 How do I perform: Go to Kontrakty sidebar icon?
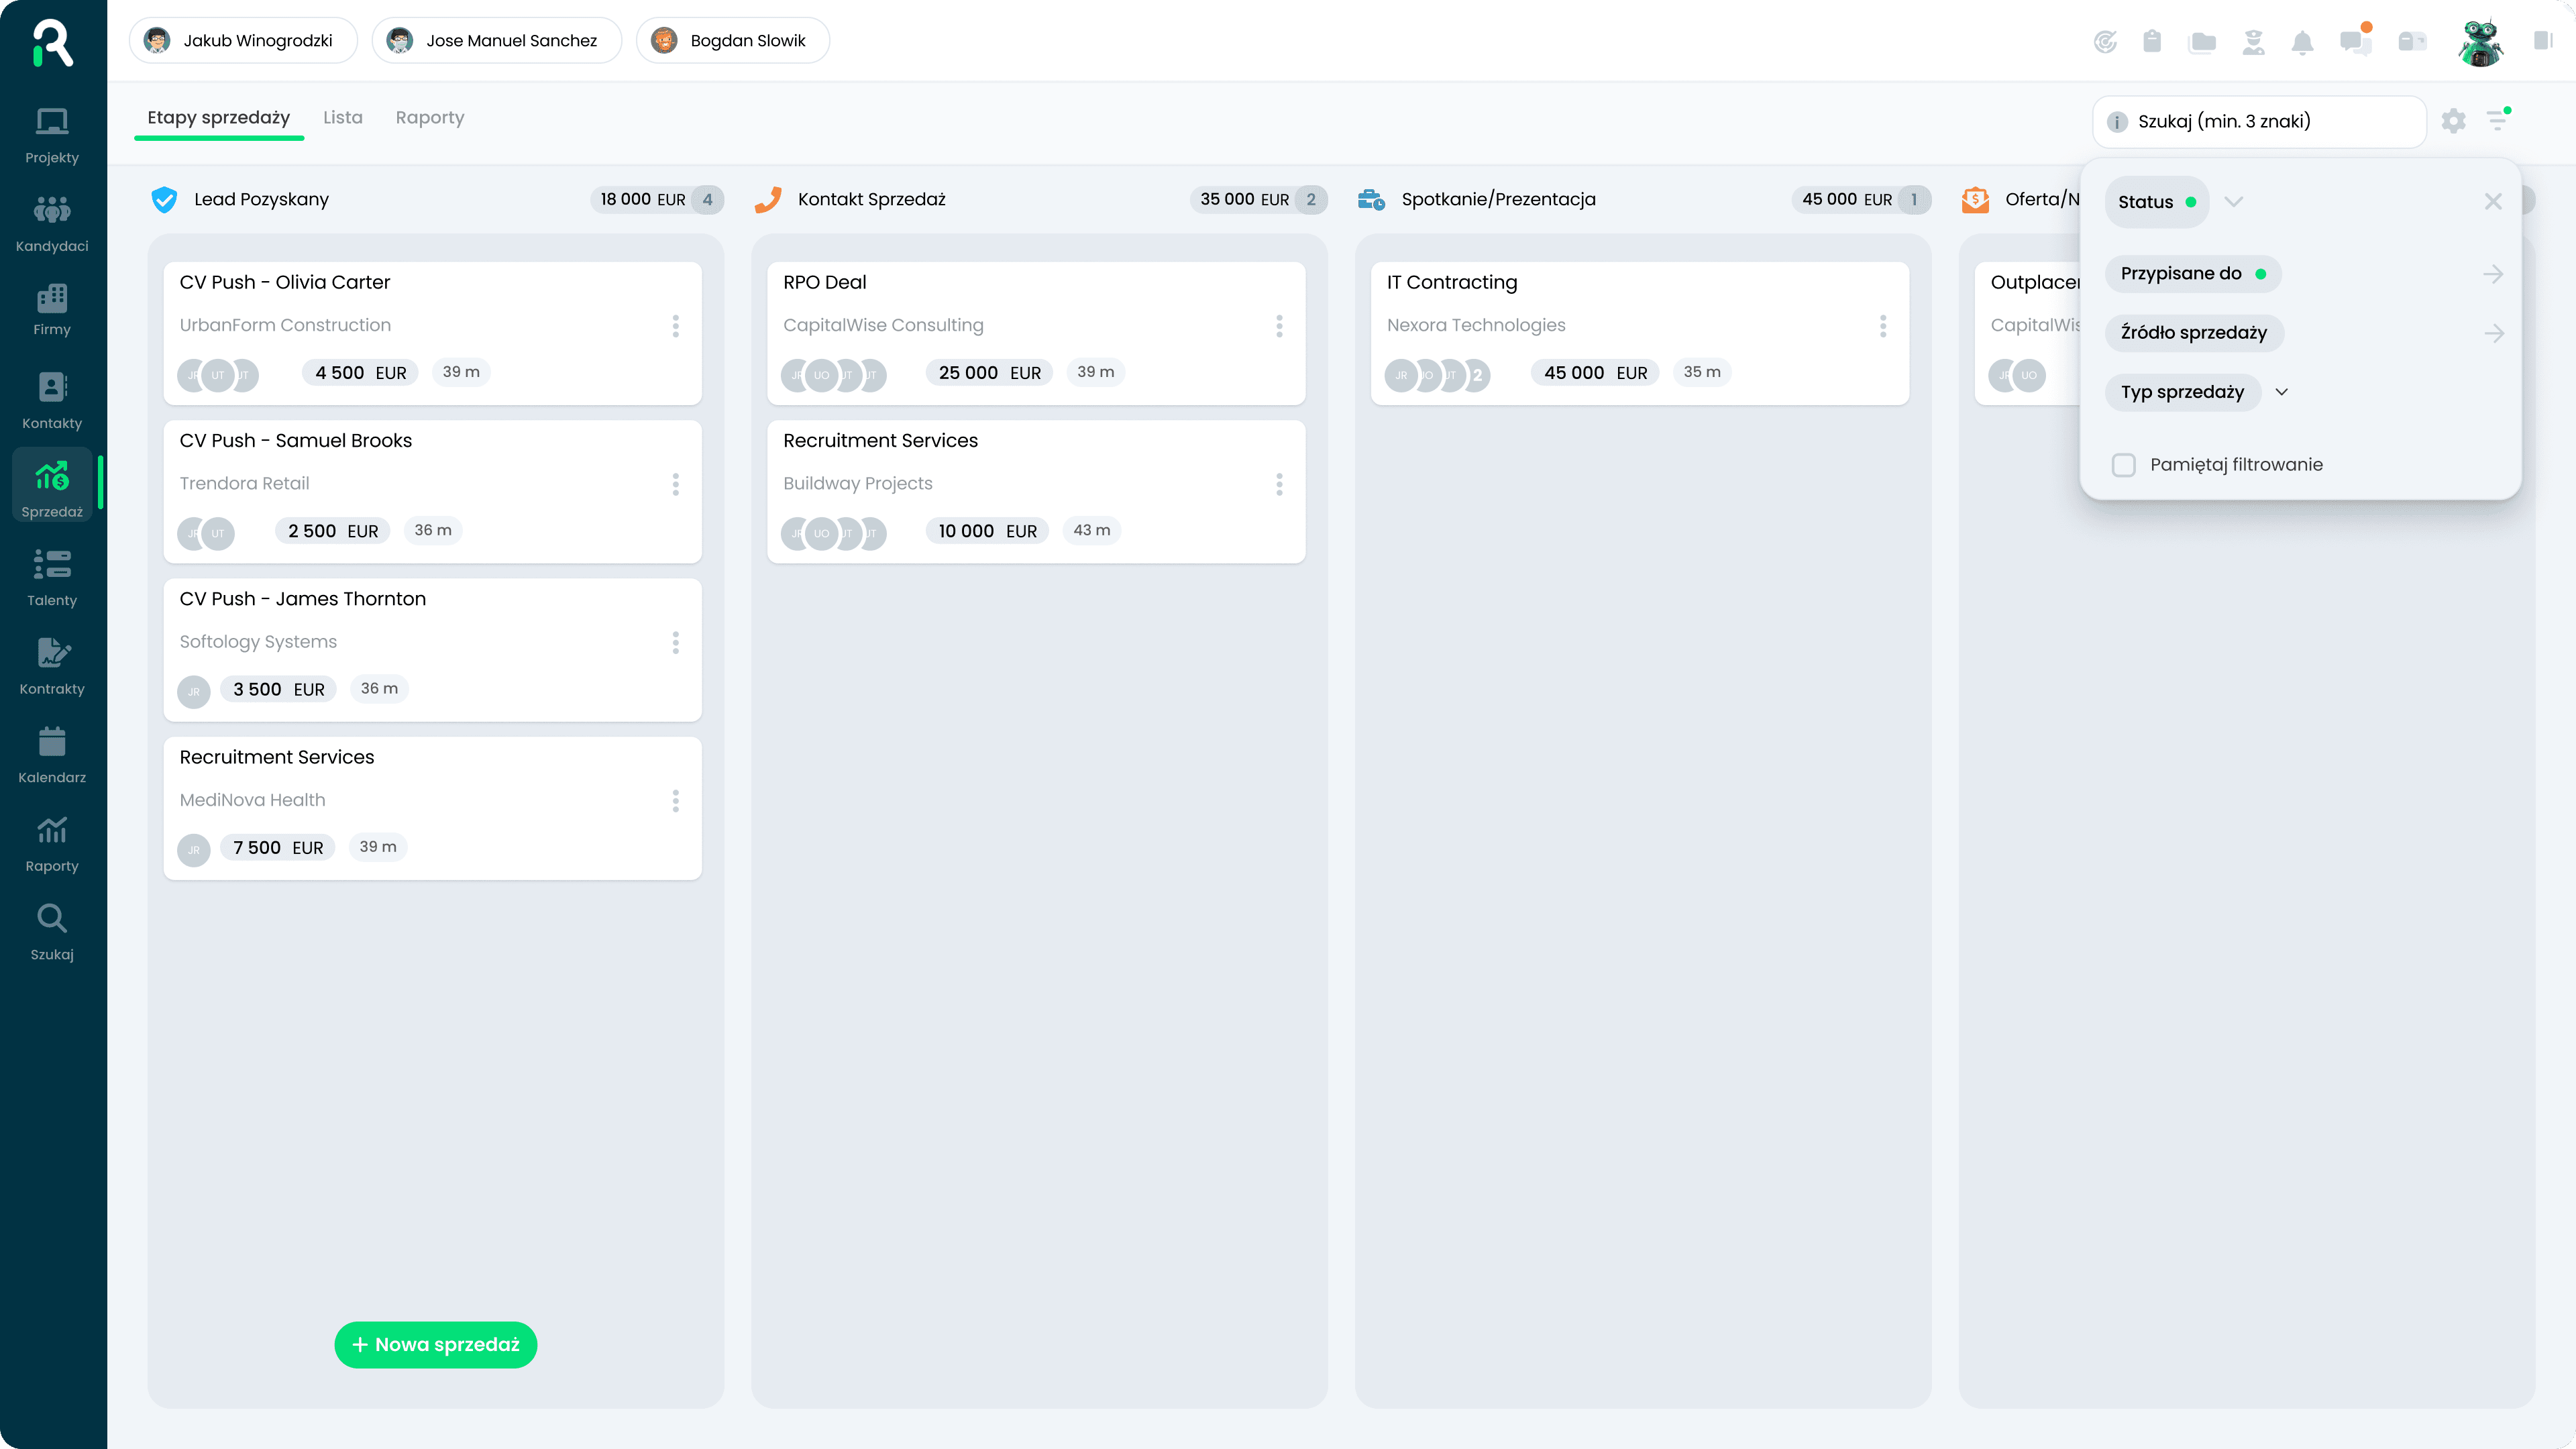[52, 666]
